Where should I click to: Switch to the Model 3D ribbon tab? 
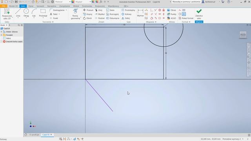click(x=13, y=6)
